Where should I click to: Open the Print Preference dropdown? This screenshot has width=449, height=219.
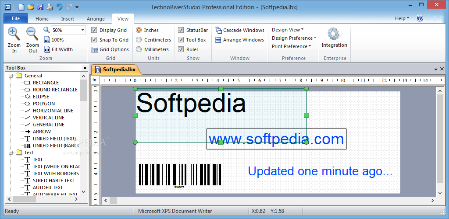(292, 46)
